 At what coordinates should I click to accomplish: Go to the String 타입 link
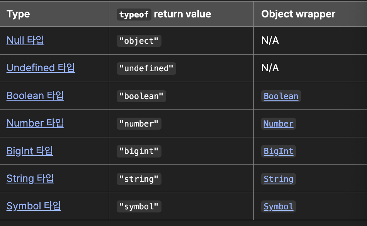pos(30,178)
